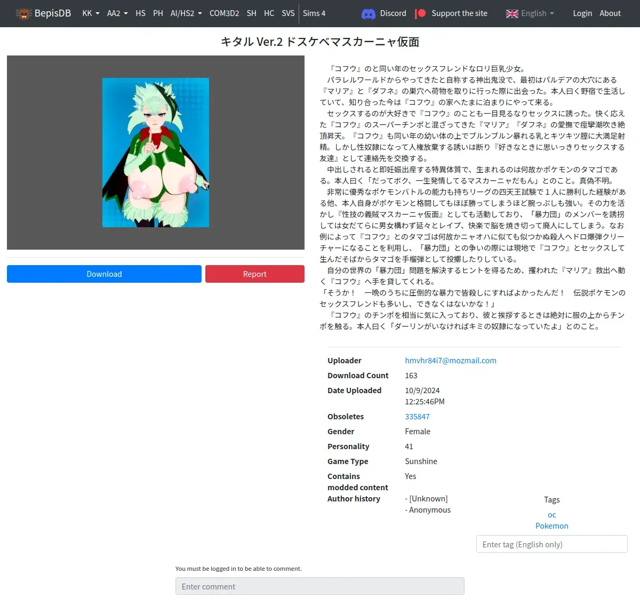The image size is (640, 606).
Task: Click the upload date 10/9/2024
Action: (x=422, y=390)
